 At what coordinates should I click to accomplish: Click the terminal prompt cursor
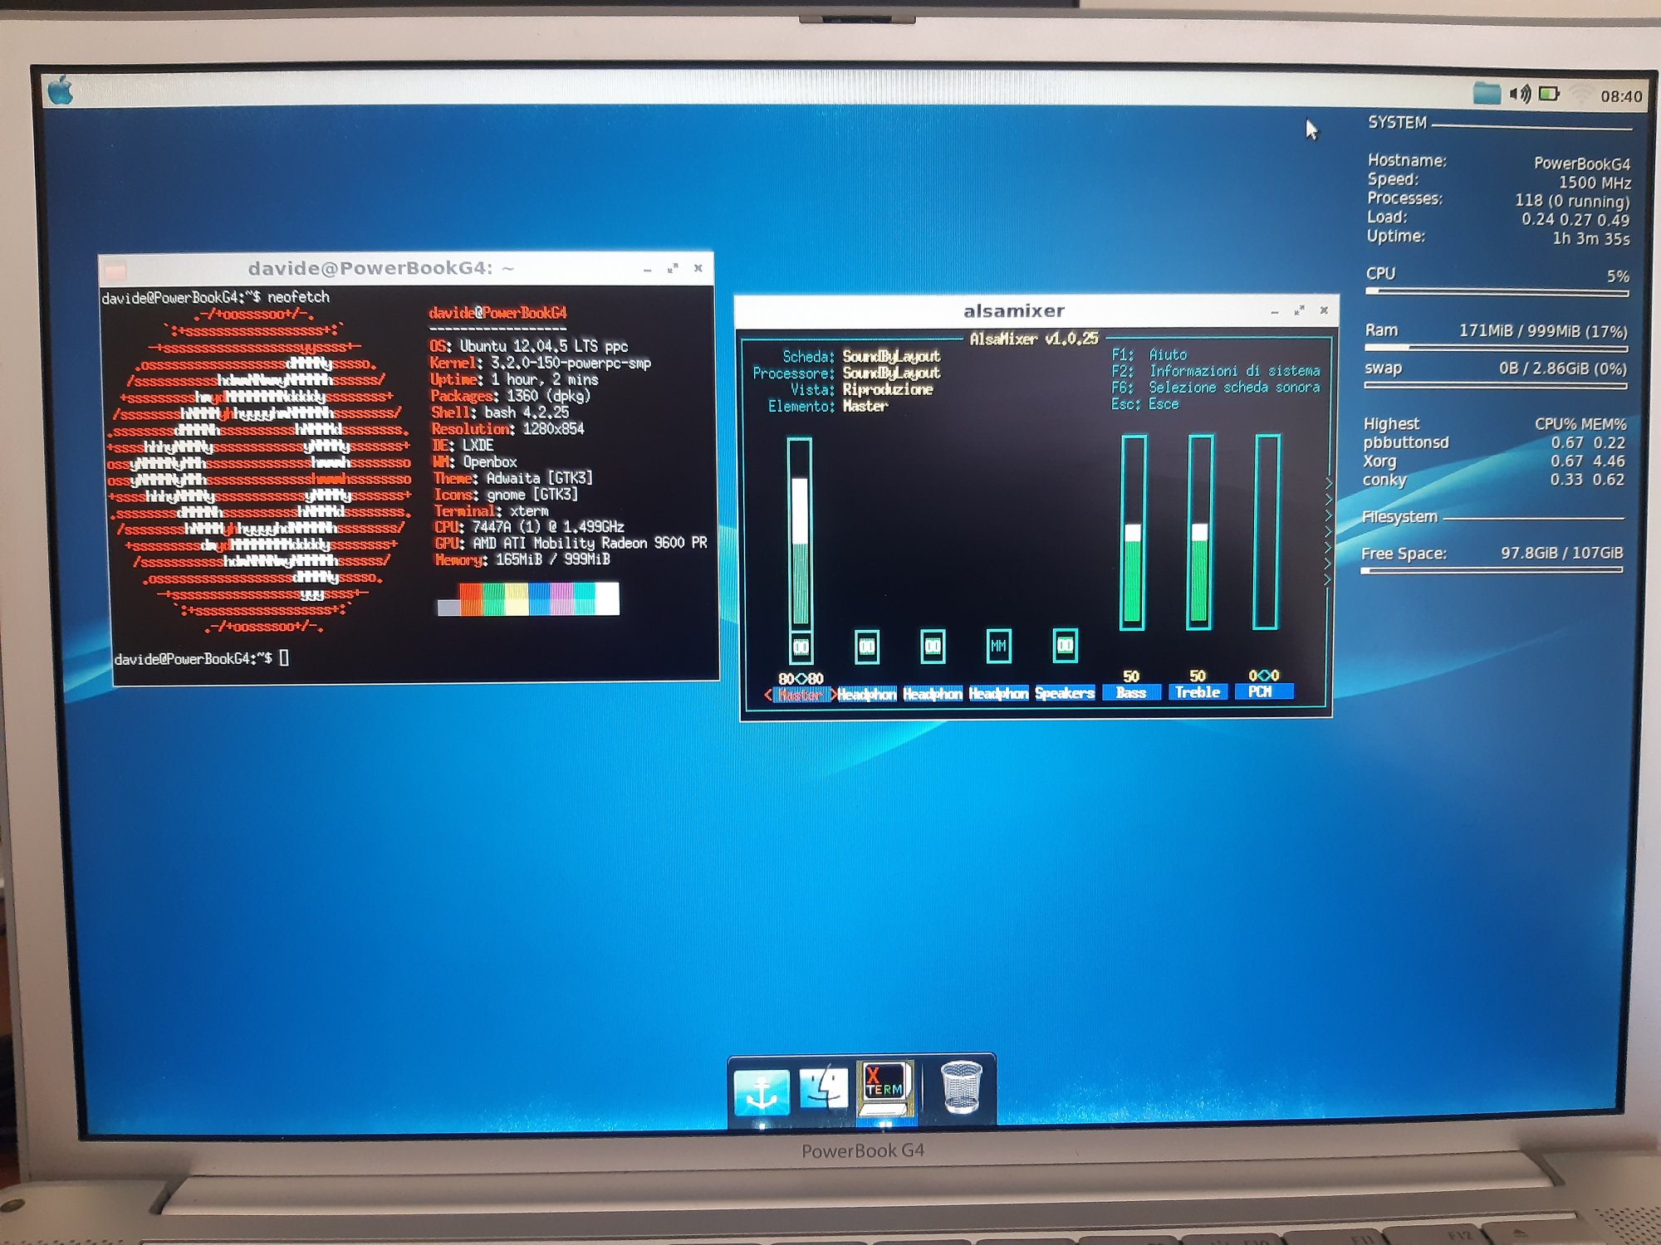click(x=284, y=658)
